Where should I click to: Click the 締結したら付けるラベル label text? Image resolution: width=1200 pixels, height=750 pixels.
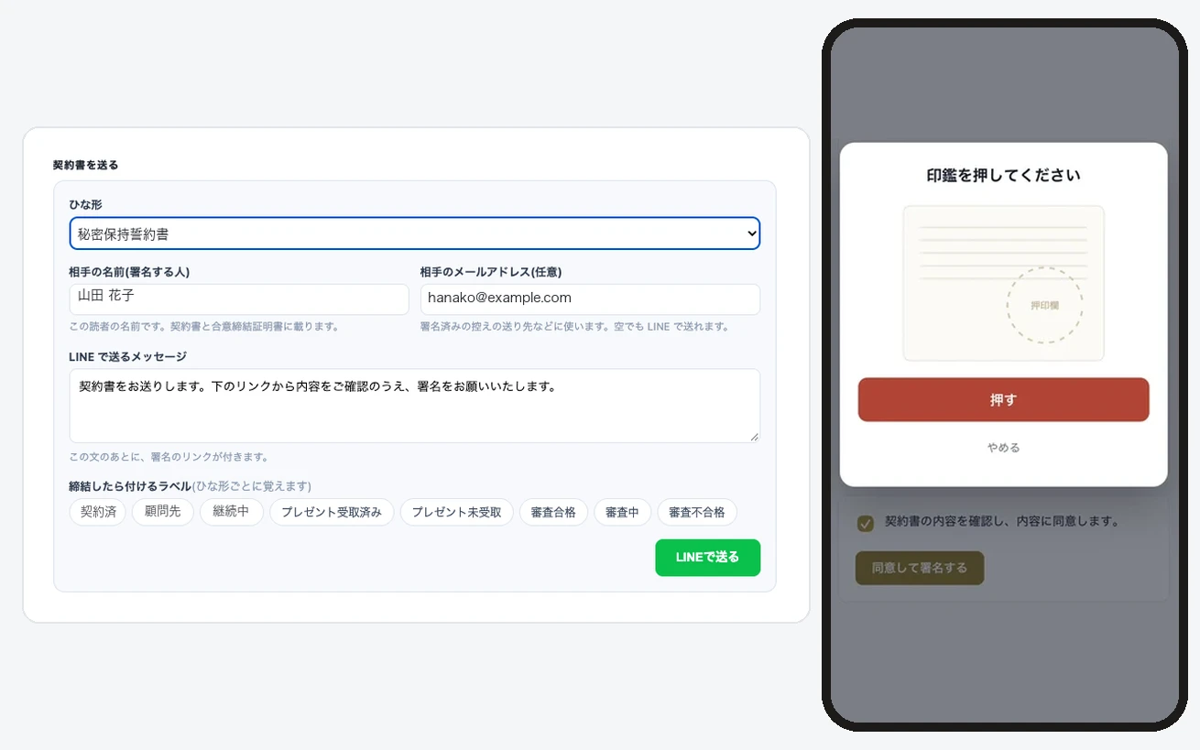tap(130, 486)
